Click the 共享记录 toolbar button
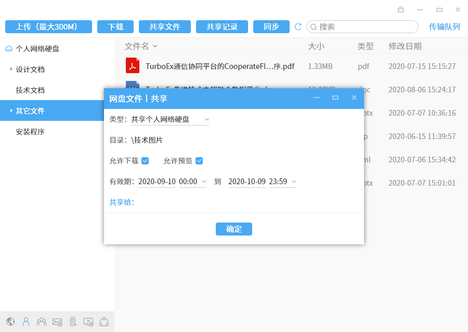Viewport: 468px width, 332px height. (x=222, y=27)
